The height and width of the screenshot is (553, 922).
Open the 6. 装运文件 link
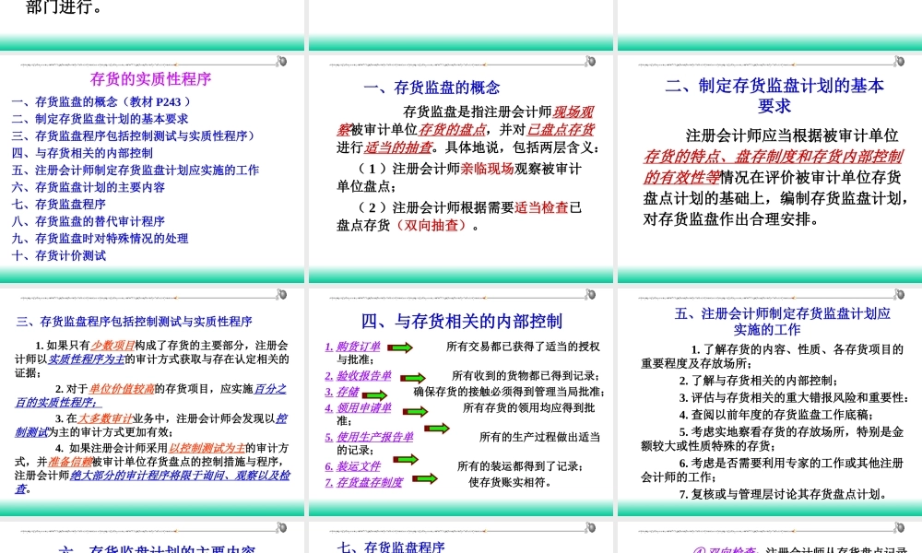pyautogui.click(x=353, y=466)
